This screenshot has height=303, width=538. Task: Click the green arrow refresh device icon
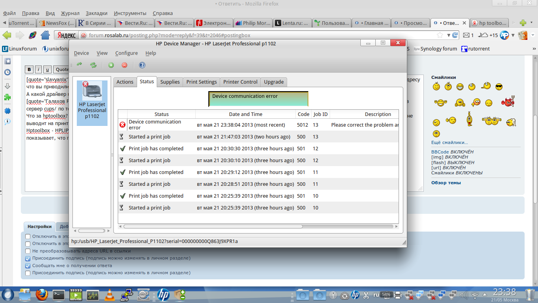click(80, 65)
